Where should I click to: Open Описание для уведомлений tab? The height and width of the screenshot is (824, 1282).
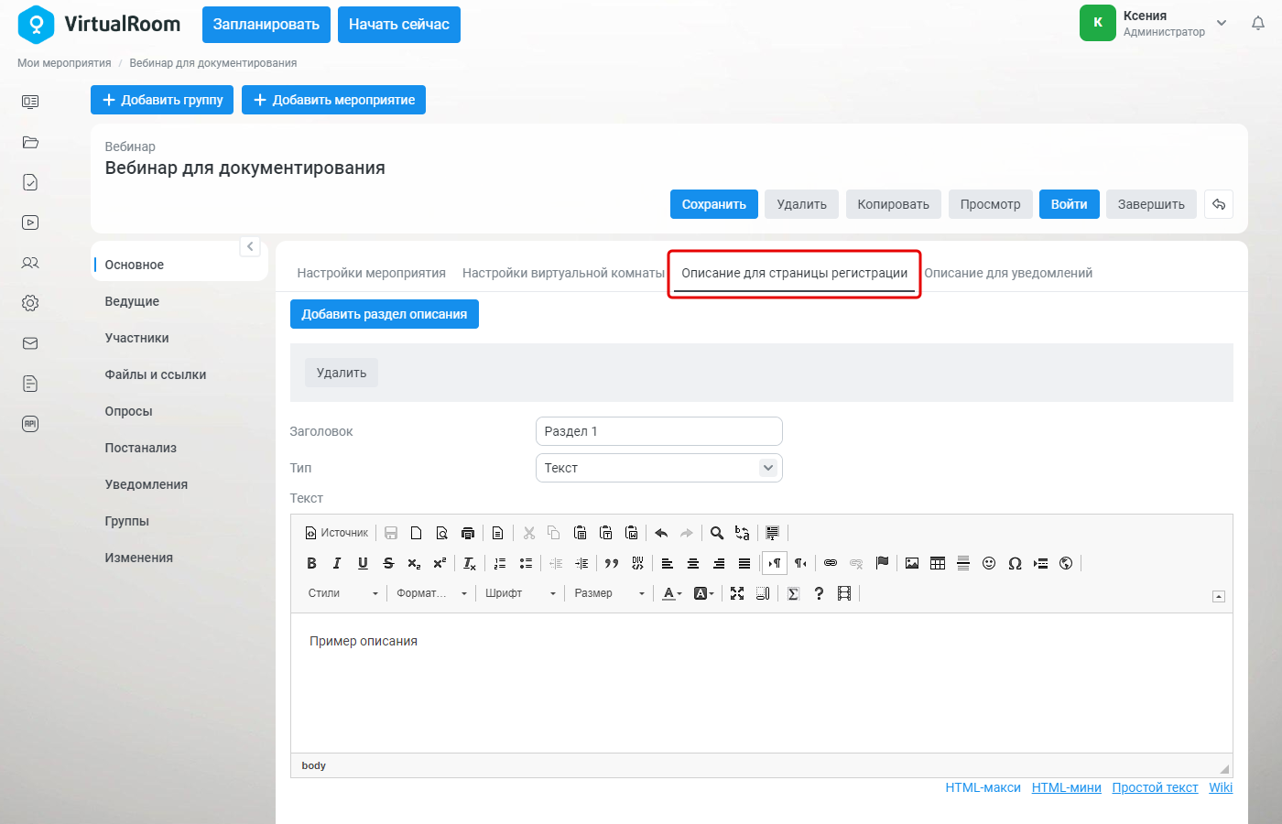coord(1008,273)
